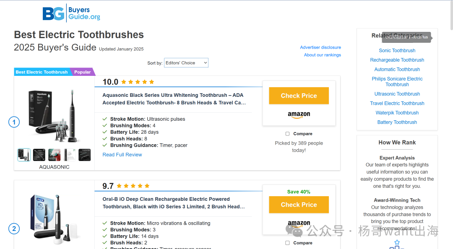
Task: Click the rank 2 circle badge
Action: (x=14, y=229)
